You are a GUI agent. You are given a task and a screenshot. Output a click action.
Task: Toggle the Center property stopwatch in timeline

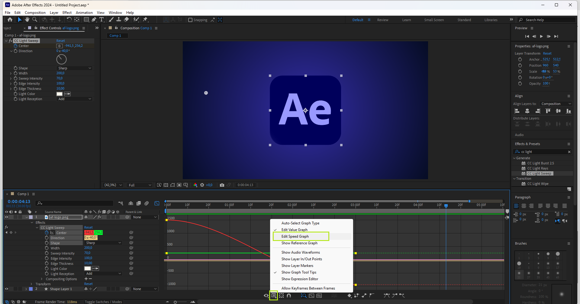(47, 233)
